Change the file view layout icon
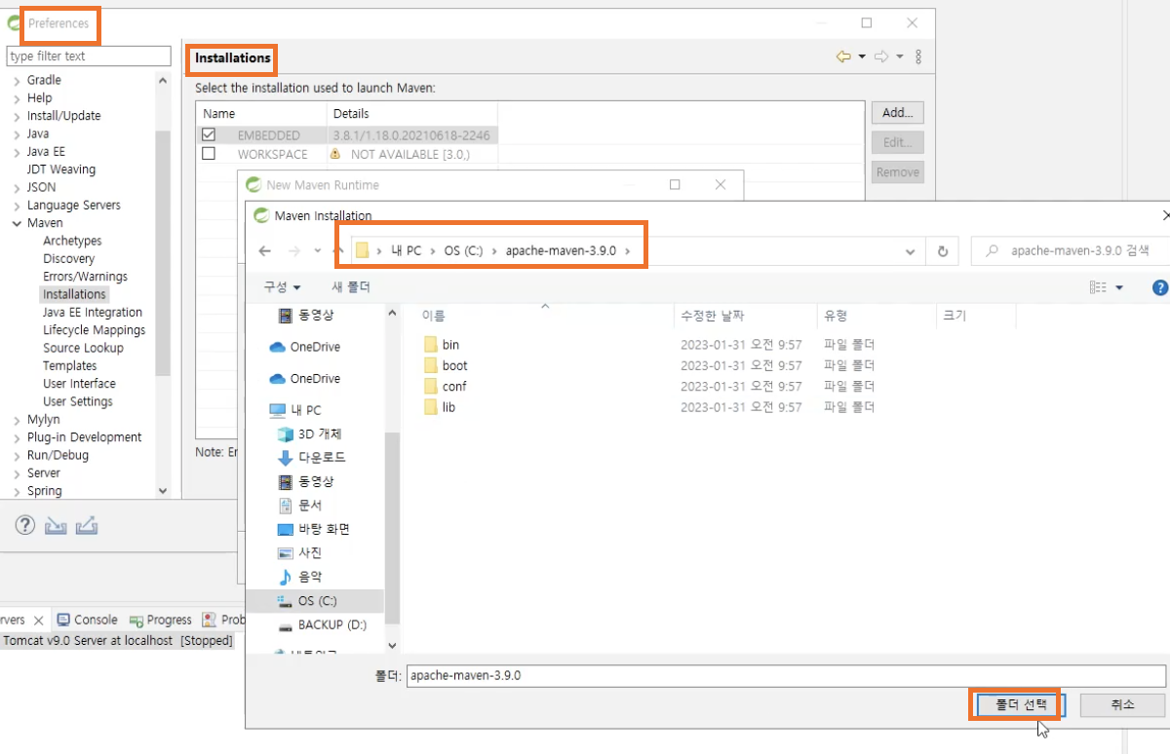Image resolution: width=1170 pixels, height=754 pixels. (x=1099, y=287)
